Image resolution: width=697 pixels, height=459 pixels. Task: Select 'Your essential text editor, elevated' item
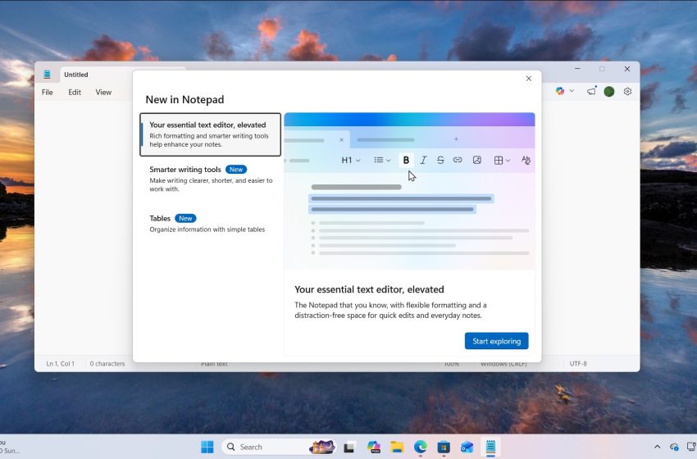210,134
